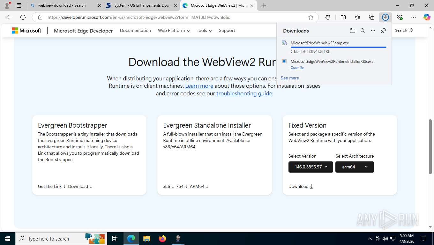Add page to favorites star icon
Viewport: 434px width, 245px height.
[x=311, y=17]
